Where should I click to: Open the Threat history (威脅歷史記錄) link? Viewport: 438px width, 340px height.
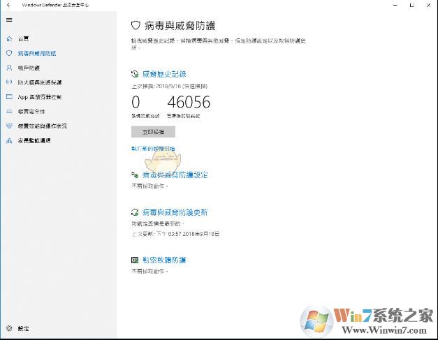pyautogui.click(x=163, y=73)
